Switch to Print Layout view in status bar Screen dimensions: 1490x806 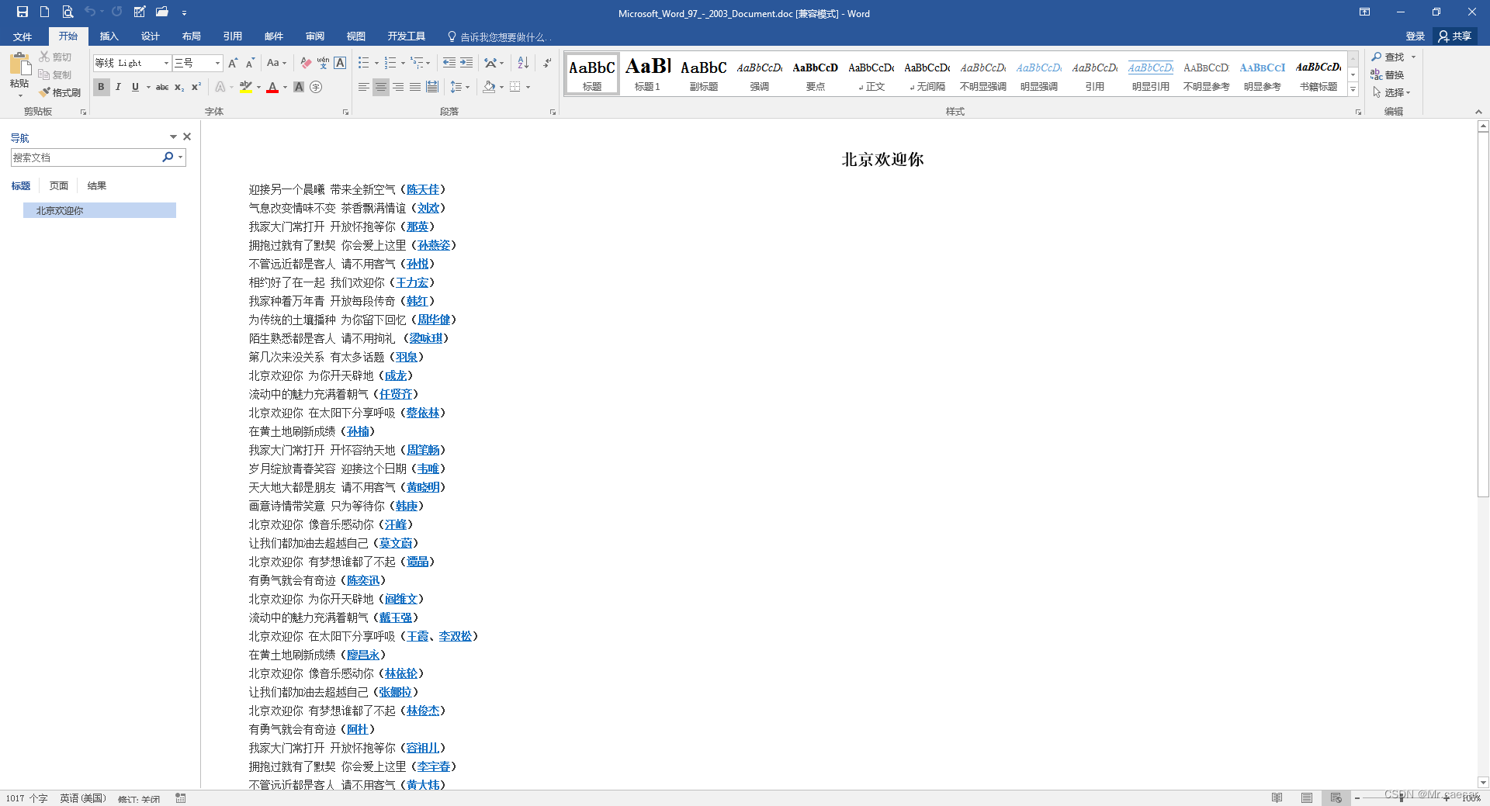coord(1307,797)
